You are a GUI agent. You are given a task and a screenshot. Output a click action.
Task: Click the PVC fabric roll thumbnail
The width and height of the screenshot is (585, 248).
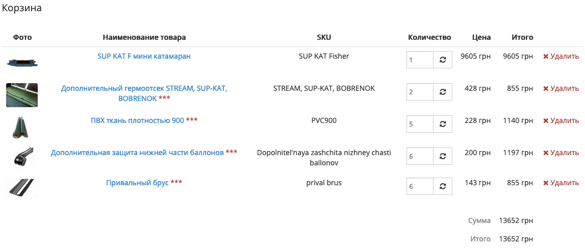pos(21,127)
